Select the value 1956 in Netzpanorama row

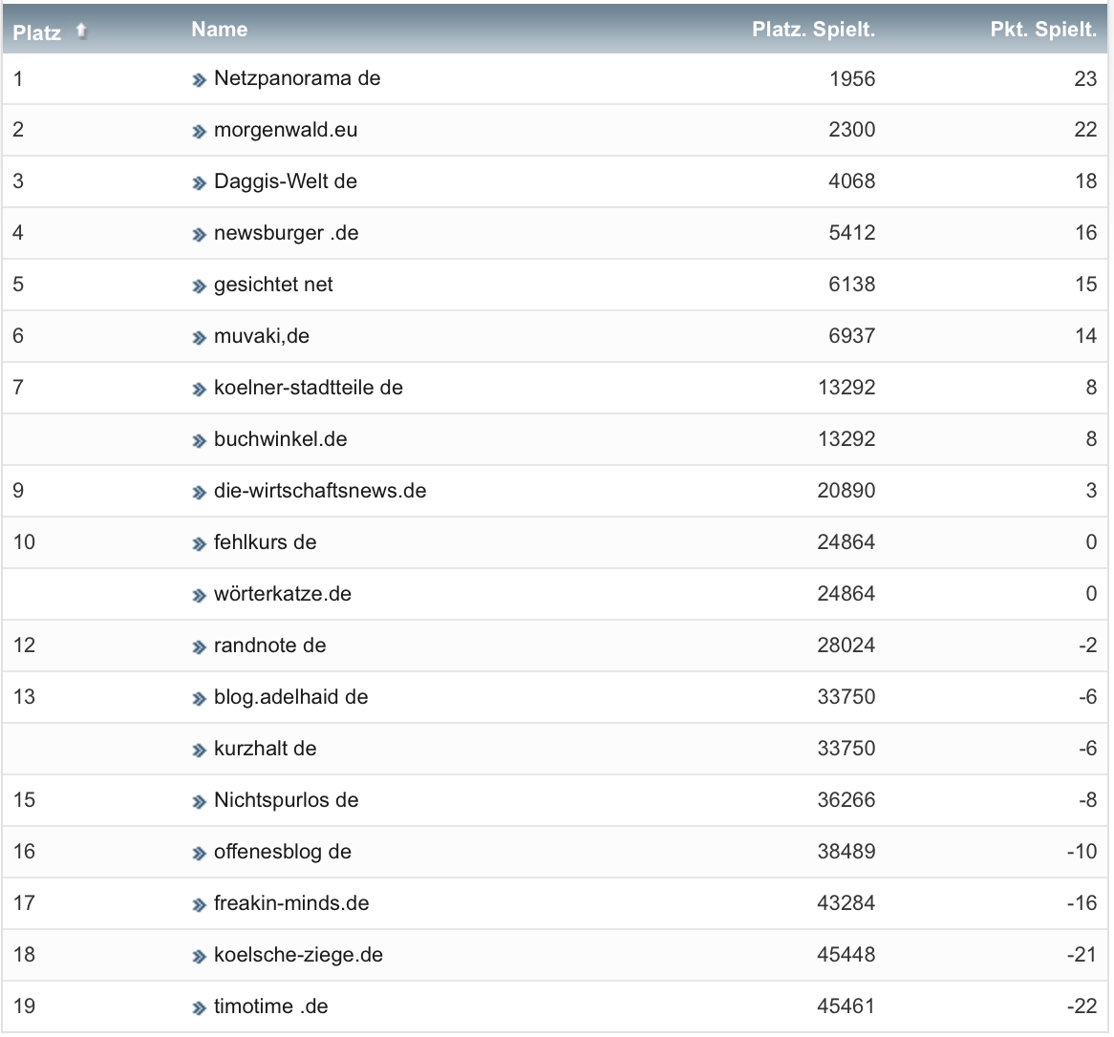tap(852, 79)
